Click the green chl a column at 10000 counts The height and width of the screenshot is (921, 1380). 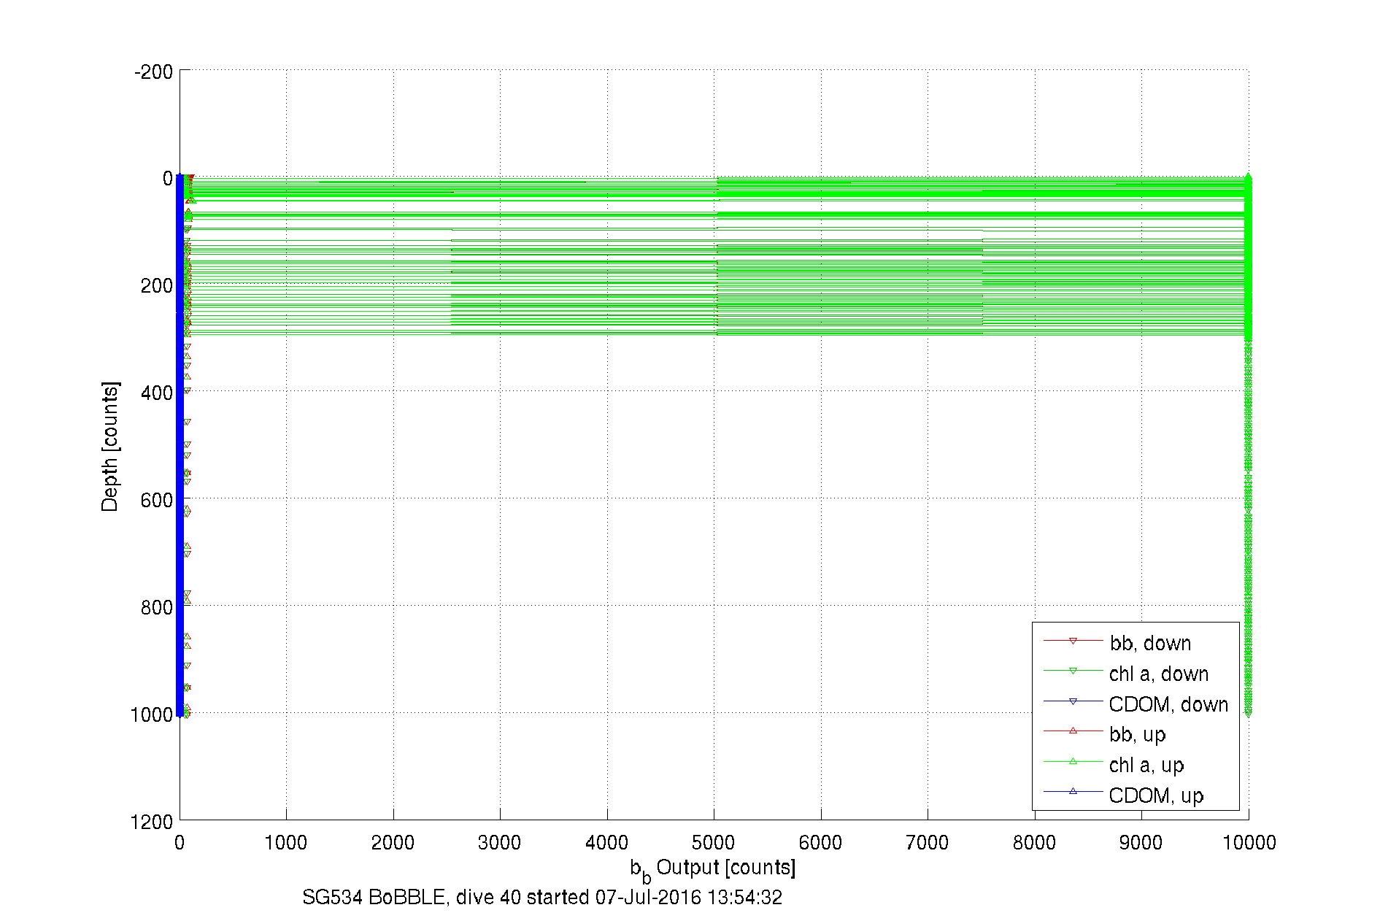coord(1248,445)
